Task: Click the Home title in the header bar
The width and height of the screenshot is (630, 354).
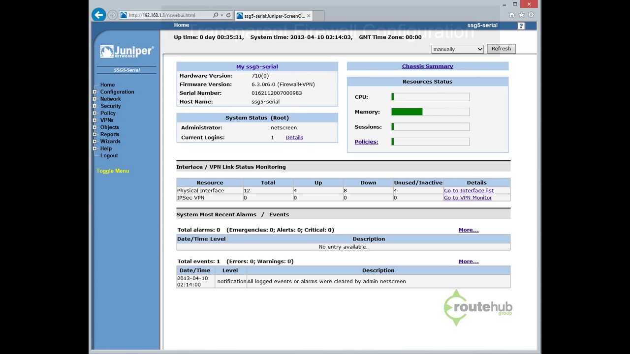Action: 182,25
